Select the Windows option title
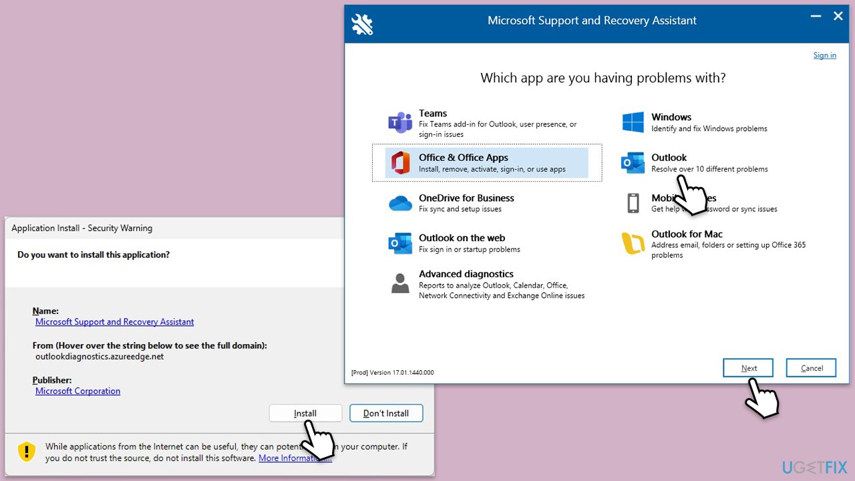The height and width of the screenshot is (481, 855). point(671,117)
